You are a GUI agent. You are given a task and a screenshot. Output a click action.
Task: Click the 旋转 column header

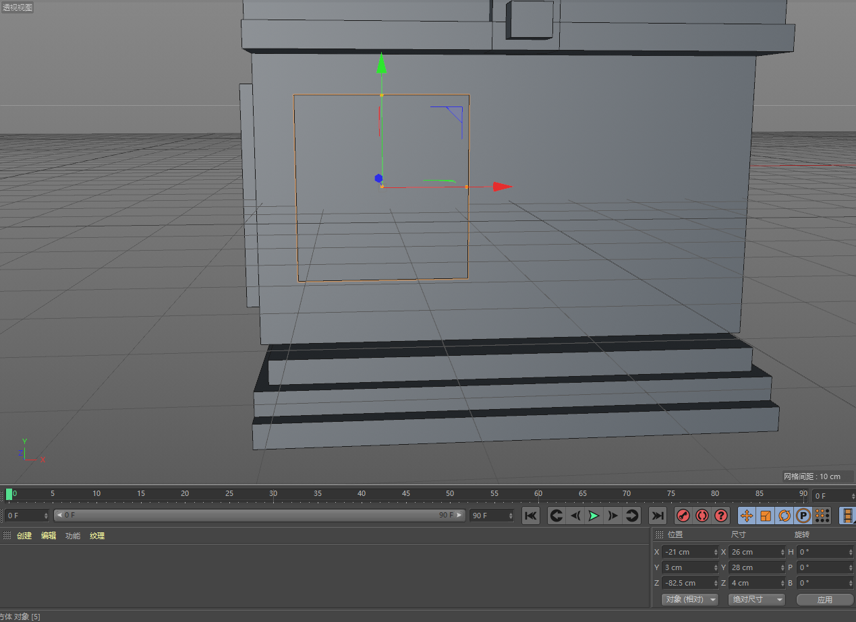[x=802, y=534]
